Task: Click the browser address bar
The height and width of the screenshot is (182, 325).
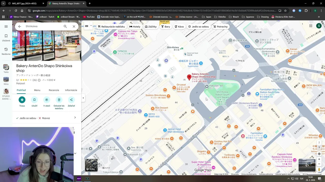Action: click(x=154, y=11)
